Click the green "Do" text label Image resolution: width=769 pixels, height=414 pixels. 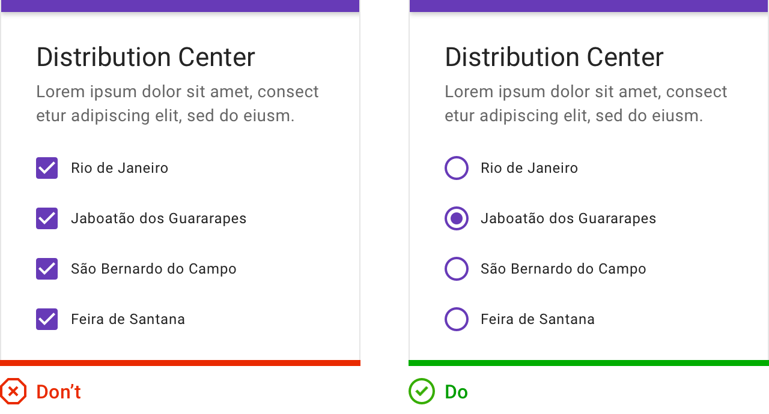(456, 392)
